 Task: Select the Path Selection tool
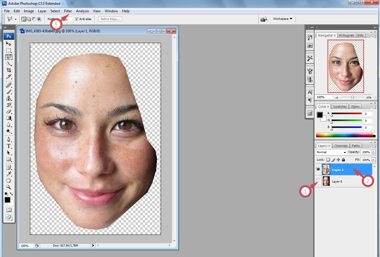point(9,153)
